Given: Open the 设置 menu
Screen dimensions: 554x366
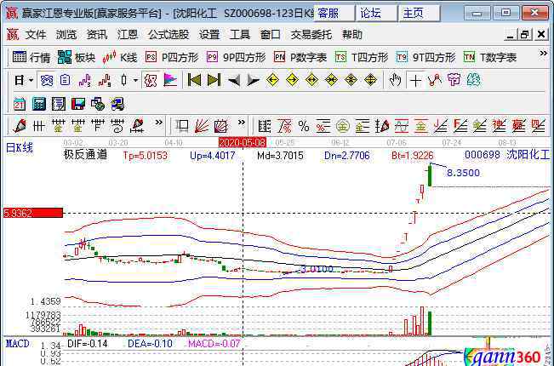Looking at the screenshot, I should coord(209,35).
